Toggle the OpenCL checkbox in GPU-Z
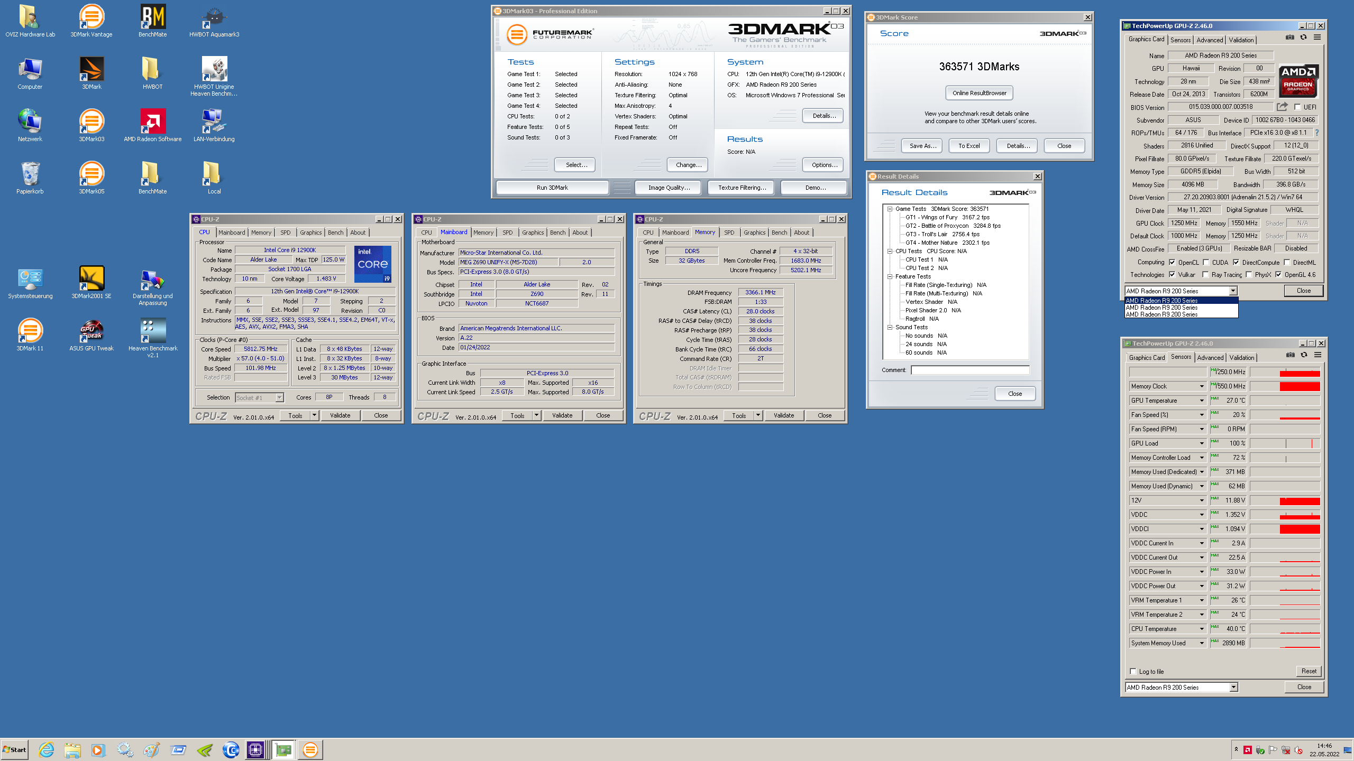This screenshot has height=761, width=1354. tap(1172, 262)
